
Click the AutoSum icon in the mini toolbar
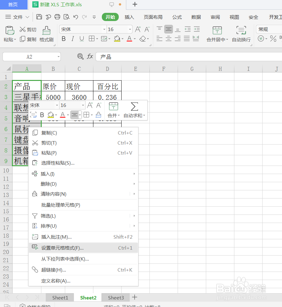pos(134,106)
